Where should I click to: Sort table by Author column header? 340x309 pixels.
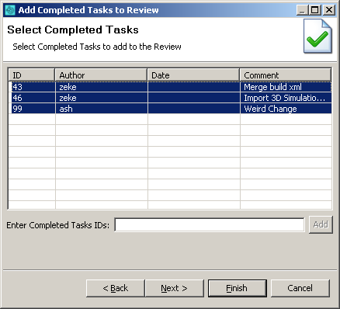(101, 75)
